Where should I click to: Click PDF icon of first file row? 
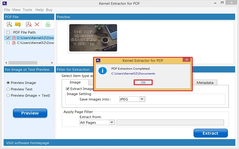coord(14,38)
